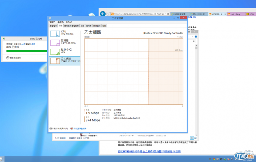Click the green copy progress bar
Image resolution: width=256 pixels, height=162 pixels.
click(x=27, y=51)
